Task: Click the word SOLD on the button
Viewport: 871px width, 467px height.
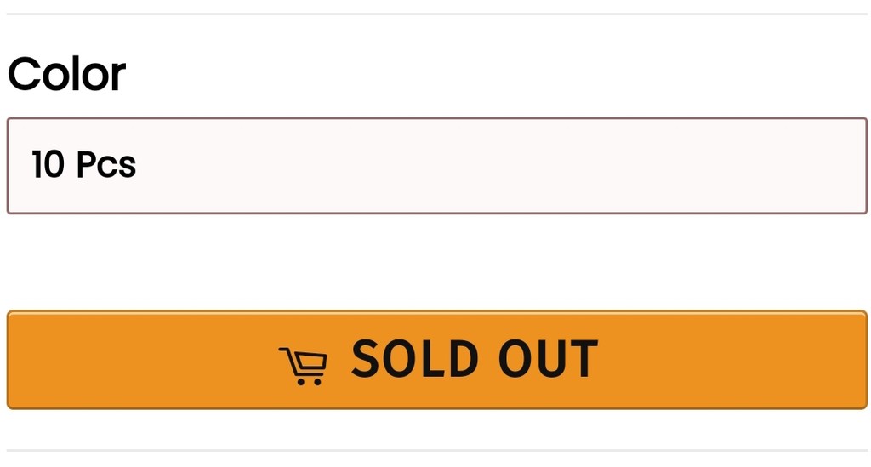Action: (415, 359)
